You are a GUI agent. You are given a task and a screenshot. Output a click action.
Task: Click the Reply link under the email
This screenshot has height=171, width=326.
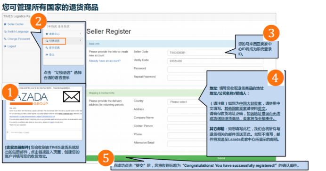point(20,132)
